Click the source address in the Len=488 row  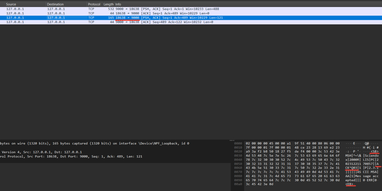[15, 9]
